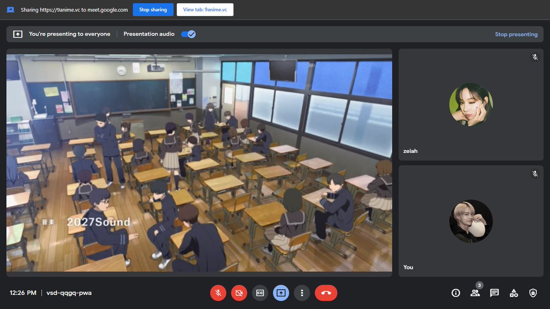Open the meeting details info icon
This screenshot has height=309, width=550.
coord(456,293)
